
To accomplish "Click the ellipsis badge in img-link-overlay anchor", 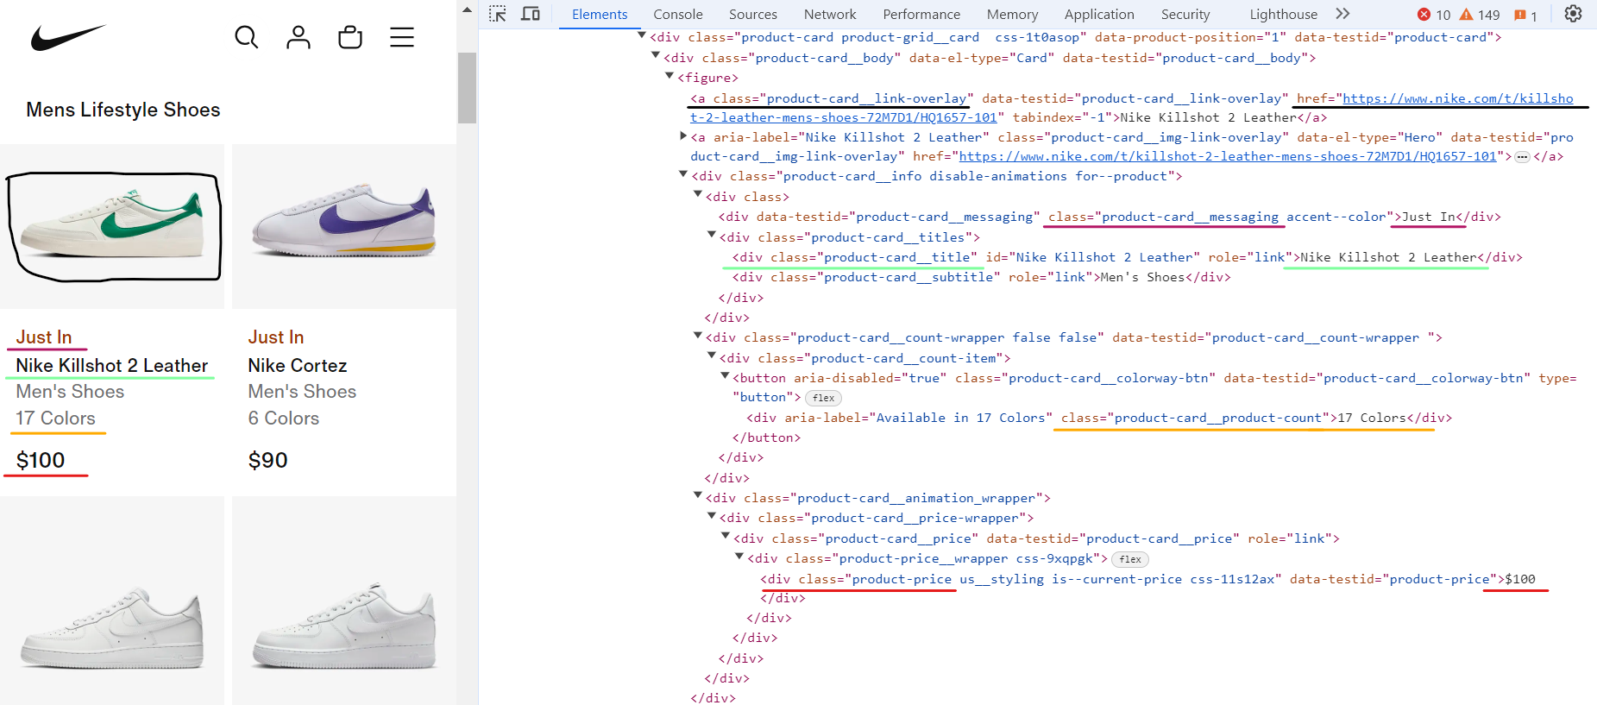I will 1523,157.
